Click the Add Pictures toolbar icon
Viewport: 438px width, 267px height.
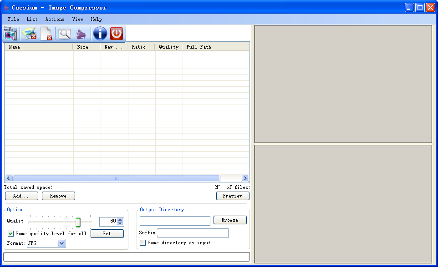tap(10, 34)
